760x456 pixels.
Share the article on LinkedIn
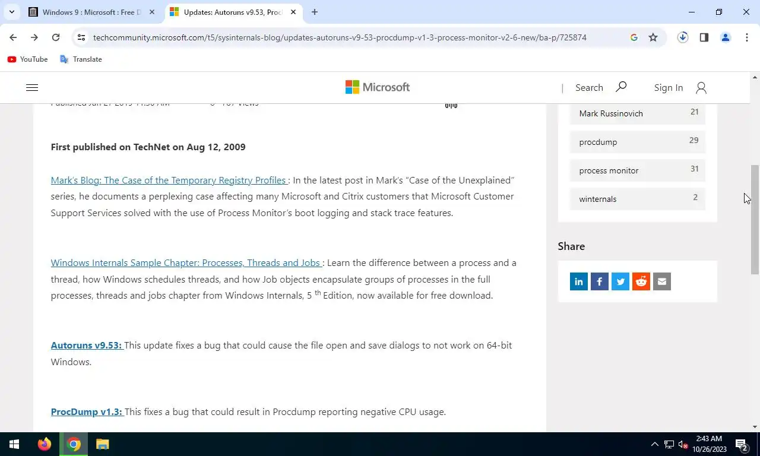[x=579, y=281]
